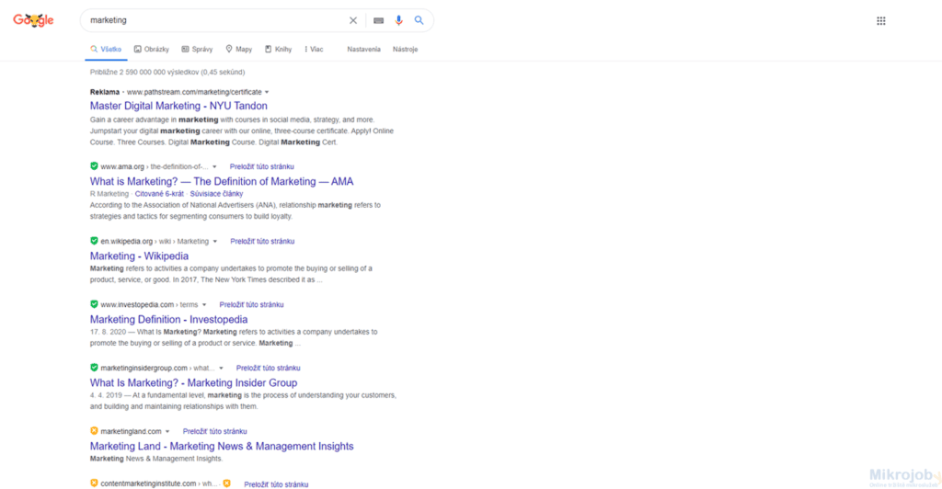
Task: Expand dropdown arrow beside marketinginsidergroup.com URL
Action: click(x=221, y=368)
